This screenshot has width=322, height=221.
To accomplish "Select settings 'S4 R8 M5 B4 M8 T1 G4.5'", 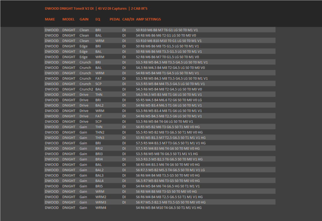I will pos(167,73).
